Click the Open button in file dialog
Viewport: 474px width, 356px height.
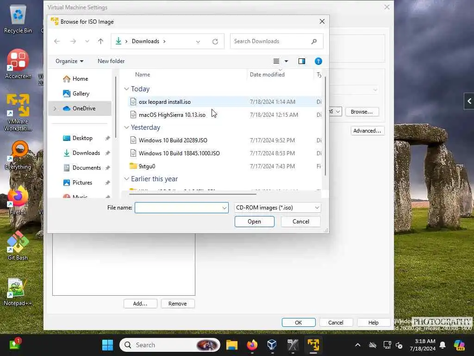pyautogui.click(x=254, y=222)
